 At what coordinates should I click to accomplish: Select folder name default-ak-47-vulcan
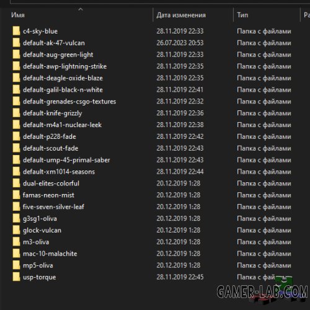(54, 43)
